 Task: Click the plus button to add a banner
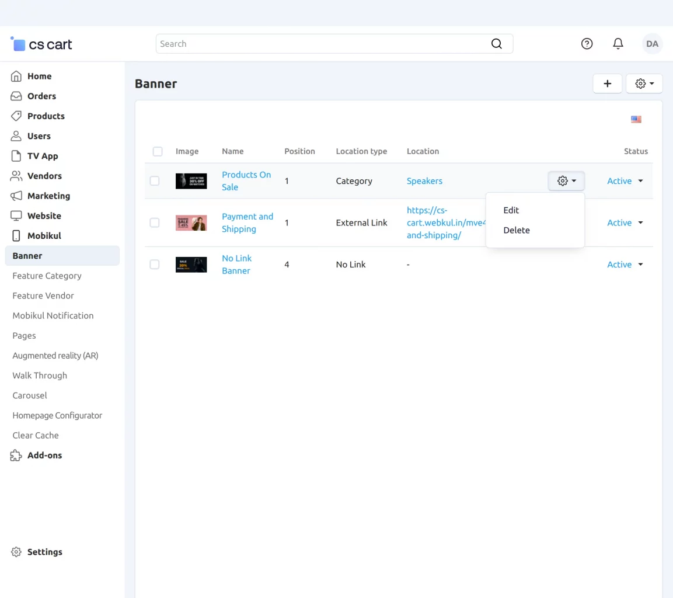click(607, 83)
